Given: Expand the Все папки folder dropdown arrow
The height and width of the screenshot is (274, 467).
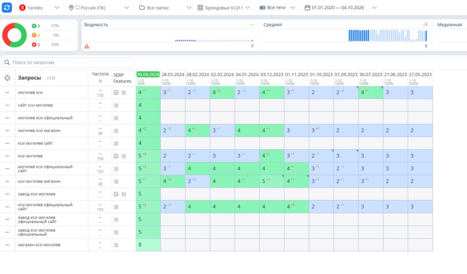Looking at the screenshot, I should tap(189, 8).
